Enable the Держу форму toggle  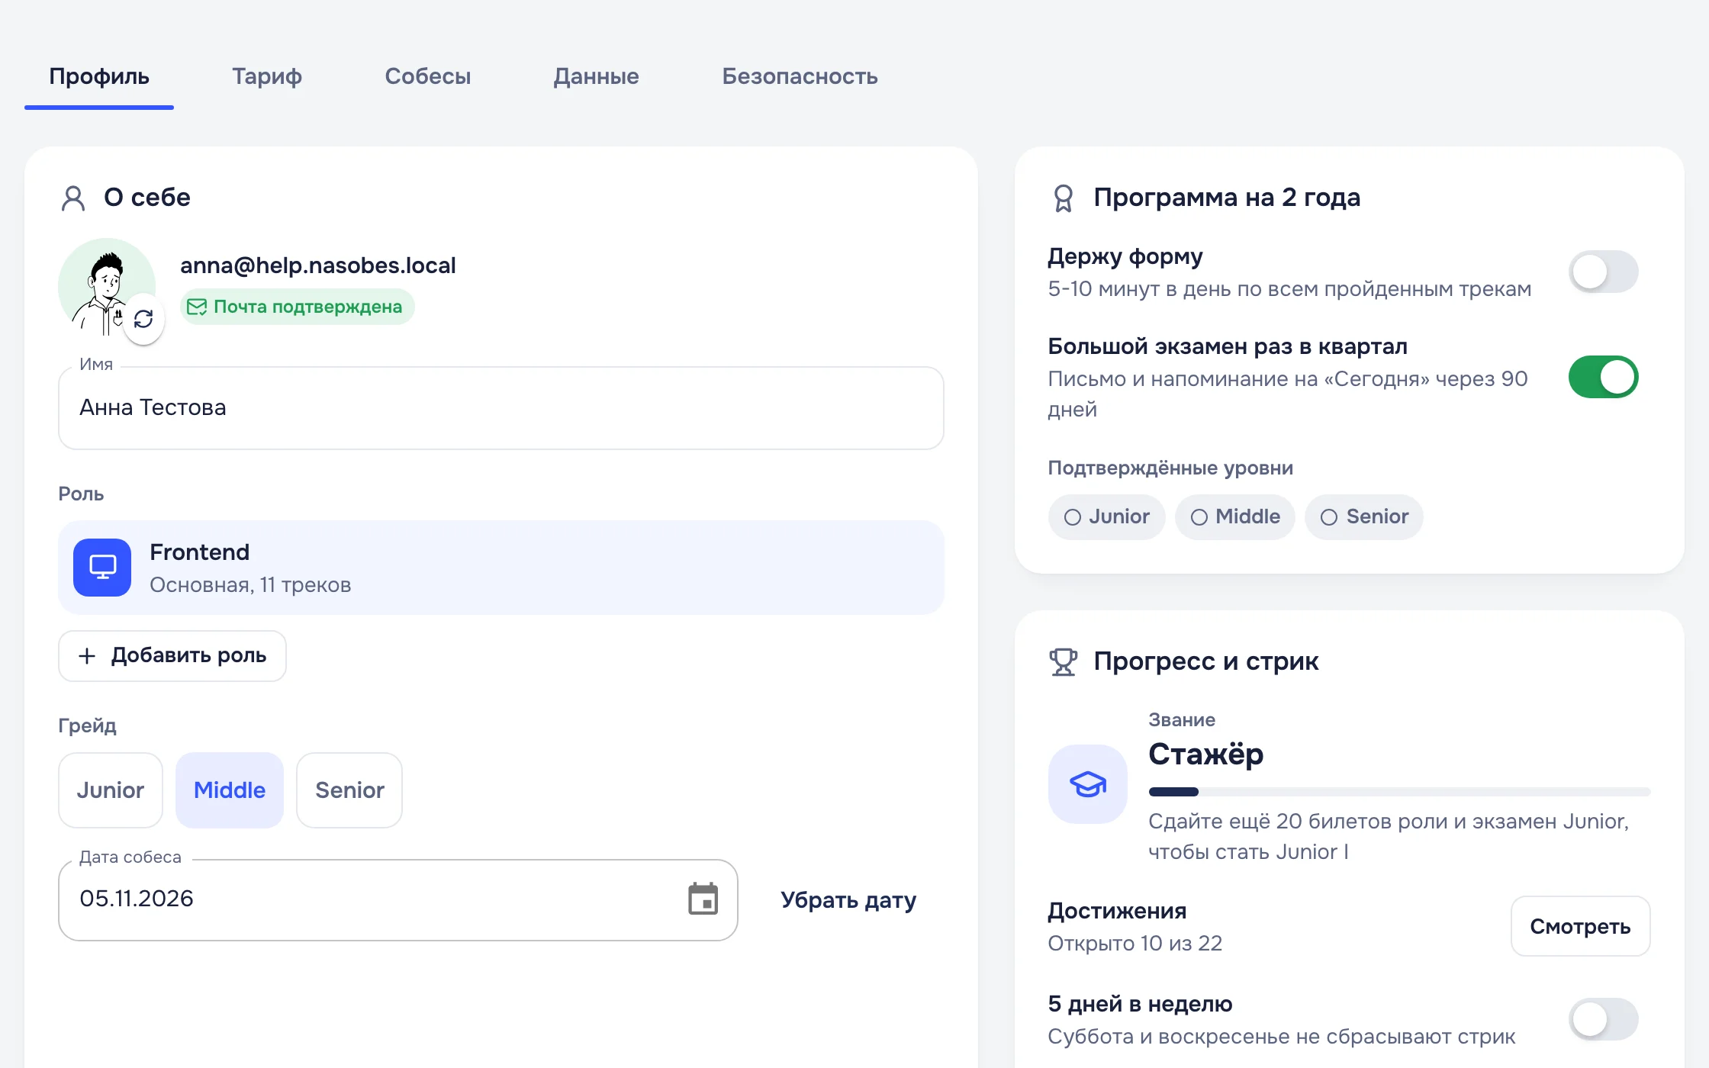point(1603,272)
